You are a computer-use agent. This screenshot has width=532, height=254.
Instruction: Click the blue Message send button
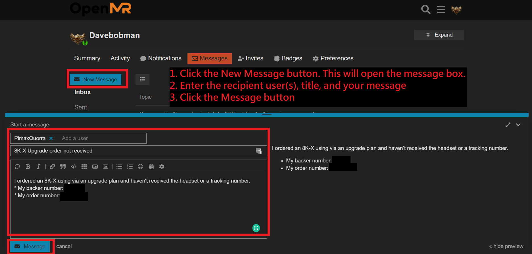click(30, 246)
